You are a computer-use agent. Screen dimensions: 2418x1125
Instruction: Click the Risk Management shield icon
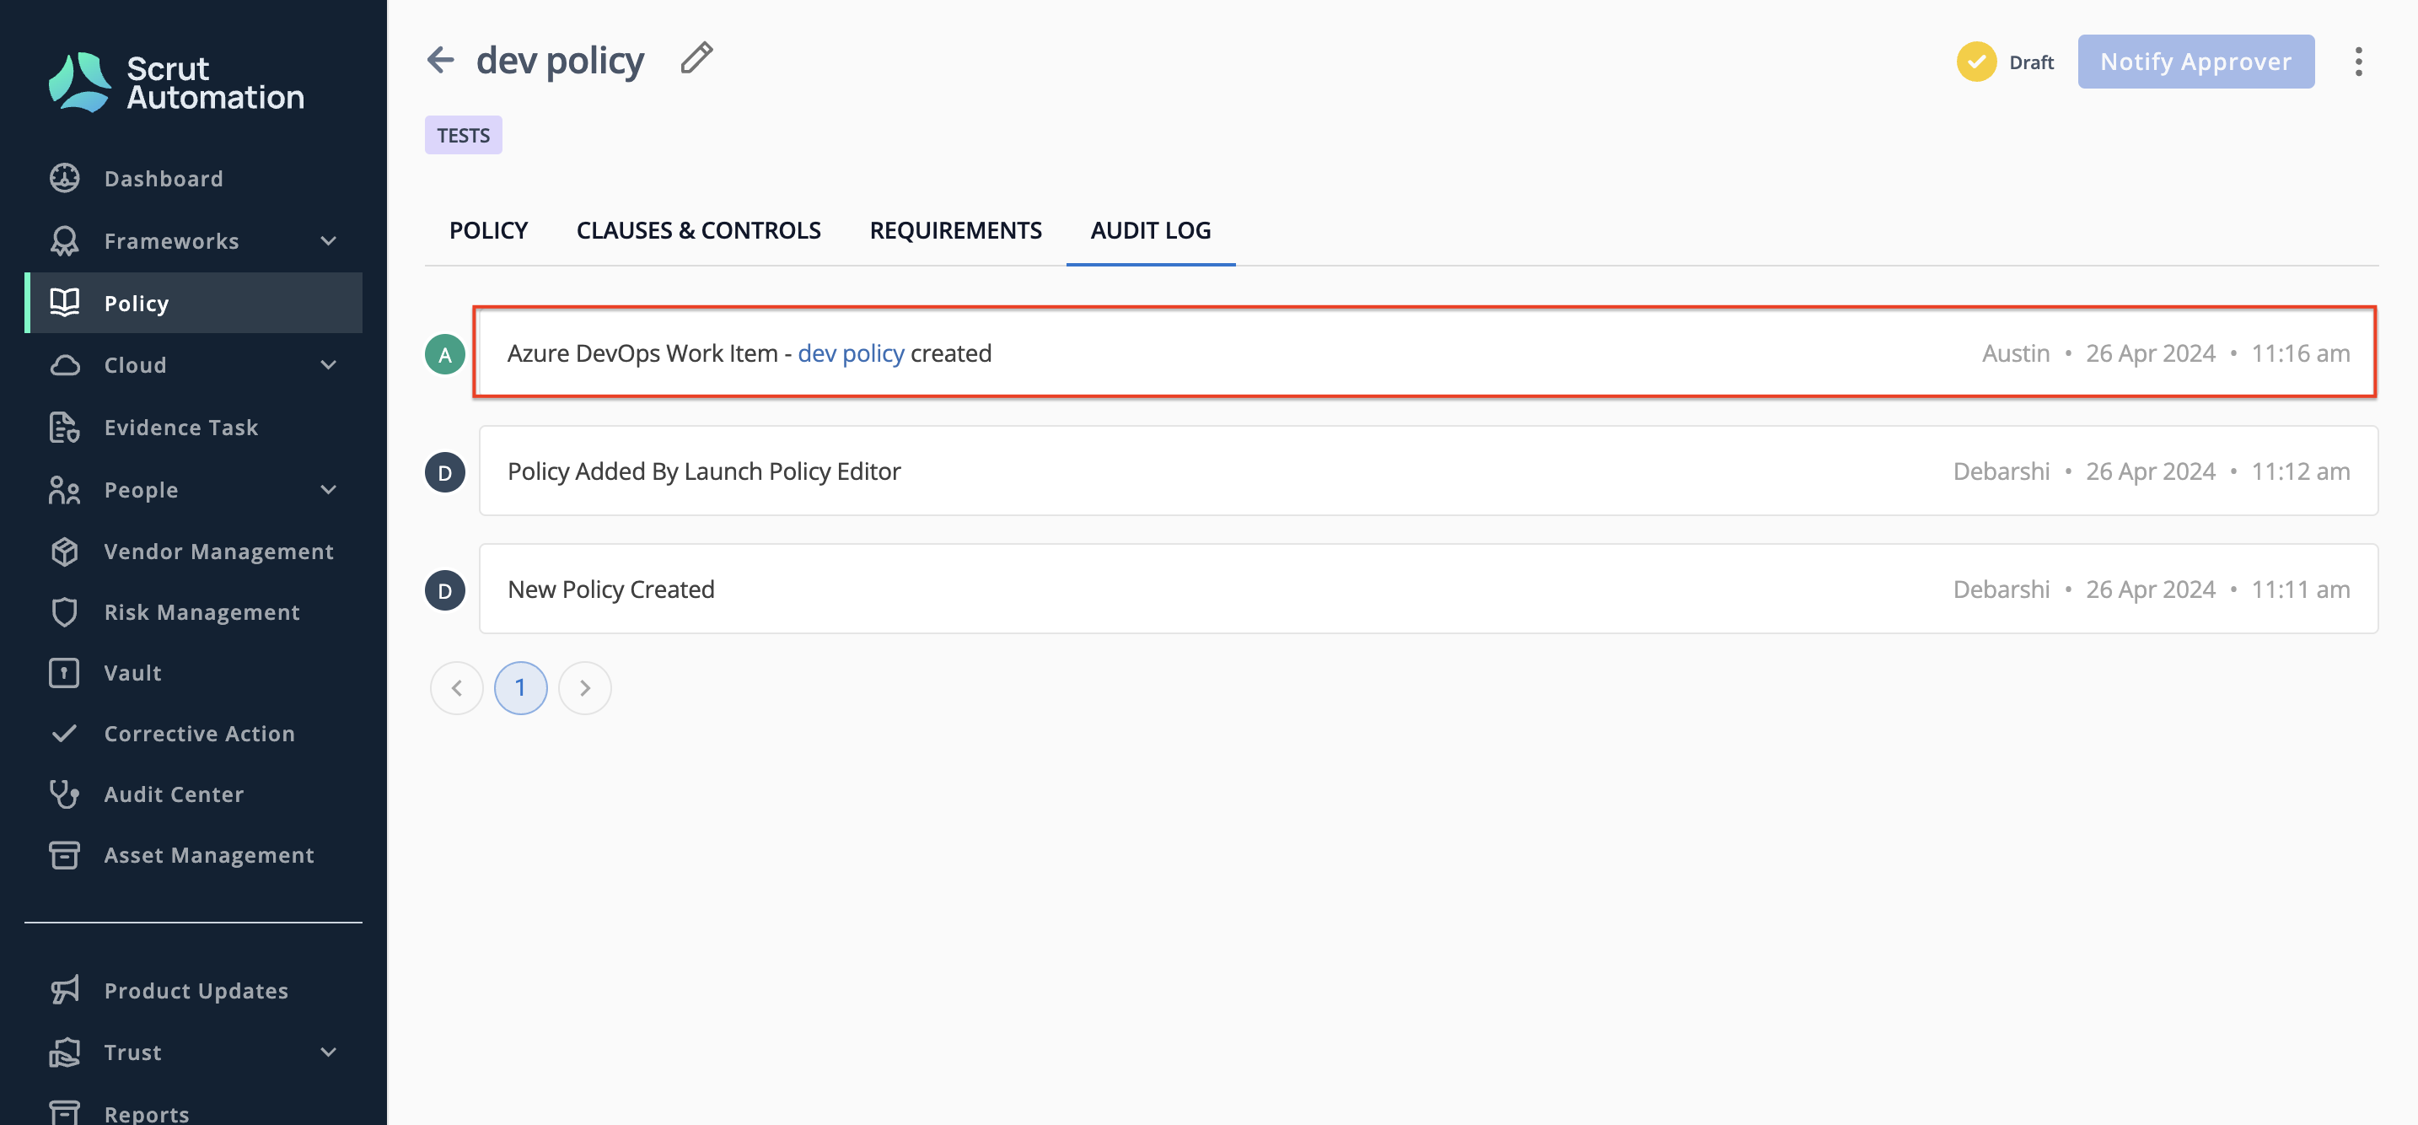(65, 612)
